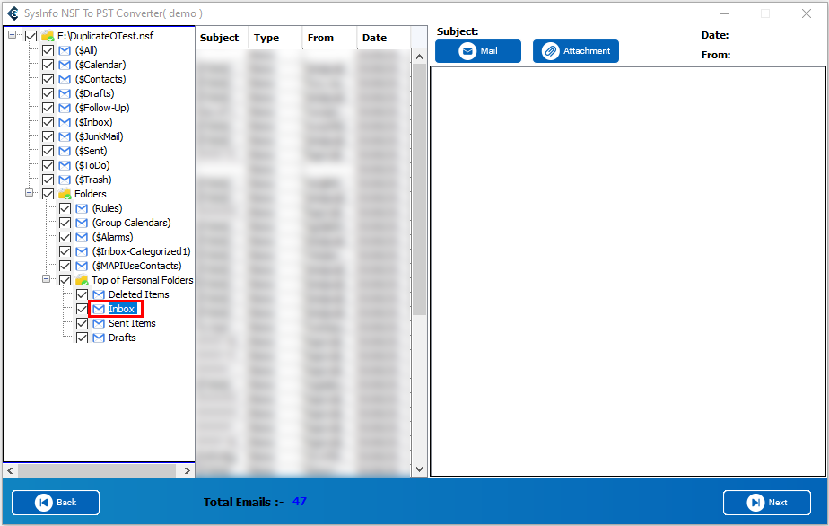The image size is (829, 526).
Task: Click the envelope icon beside (Rules)
Action: click(x=82, y=208)
